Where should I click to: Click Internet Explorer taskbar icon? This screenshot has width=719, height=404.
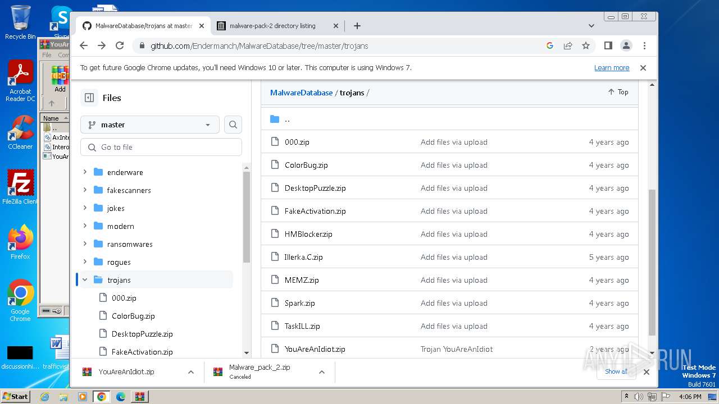click(45, 397)
